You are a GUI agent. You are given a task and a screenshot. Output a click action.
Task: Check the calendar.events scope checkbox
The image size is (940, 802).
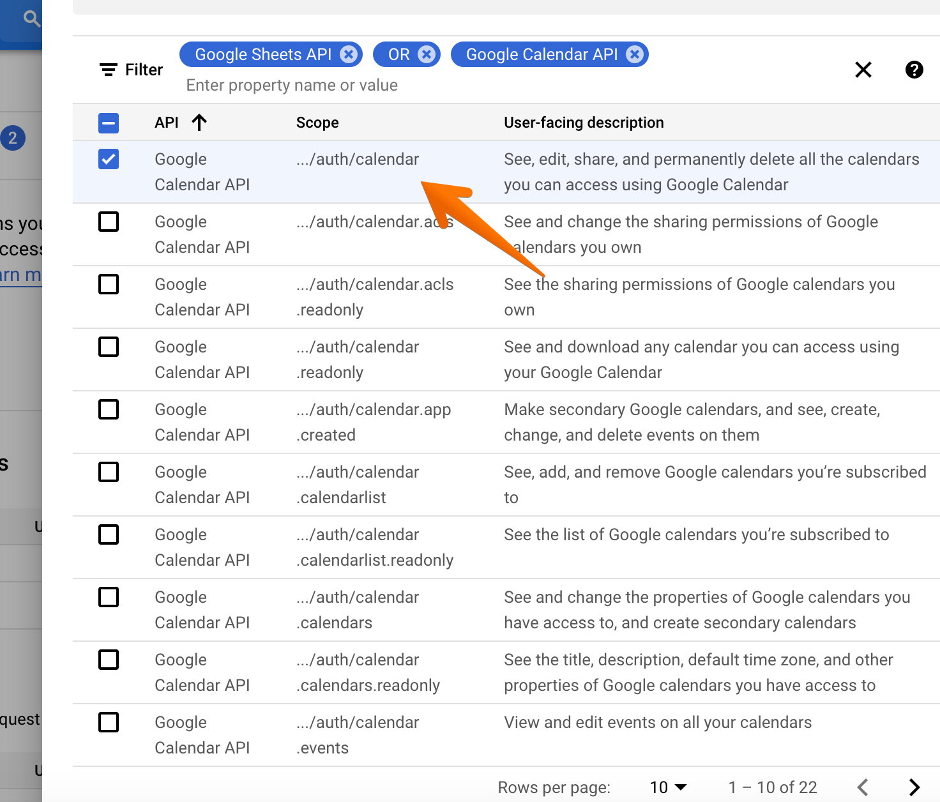pos(109,722)
